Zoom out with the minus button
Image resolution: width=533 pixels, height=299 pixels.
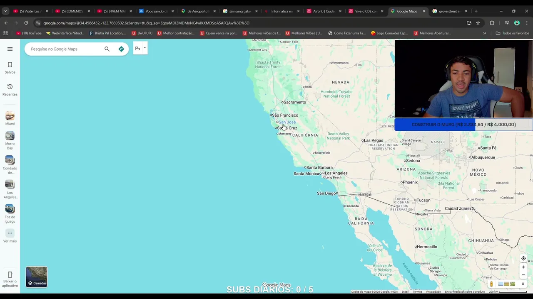(523, 274)
